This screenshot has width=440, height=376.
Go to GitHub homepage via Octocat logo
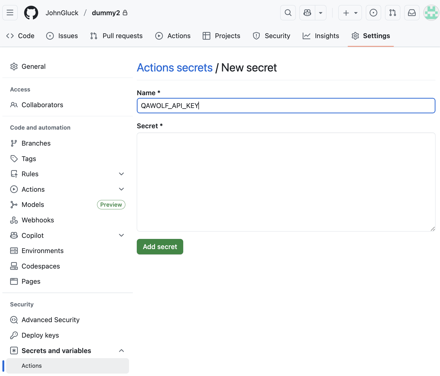[31, 13]
